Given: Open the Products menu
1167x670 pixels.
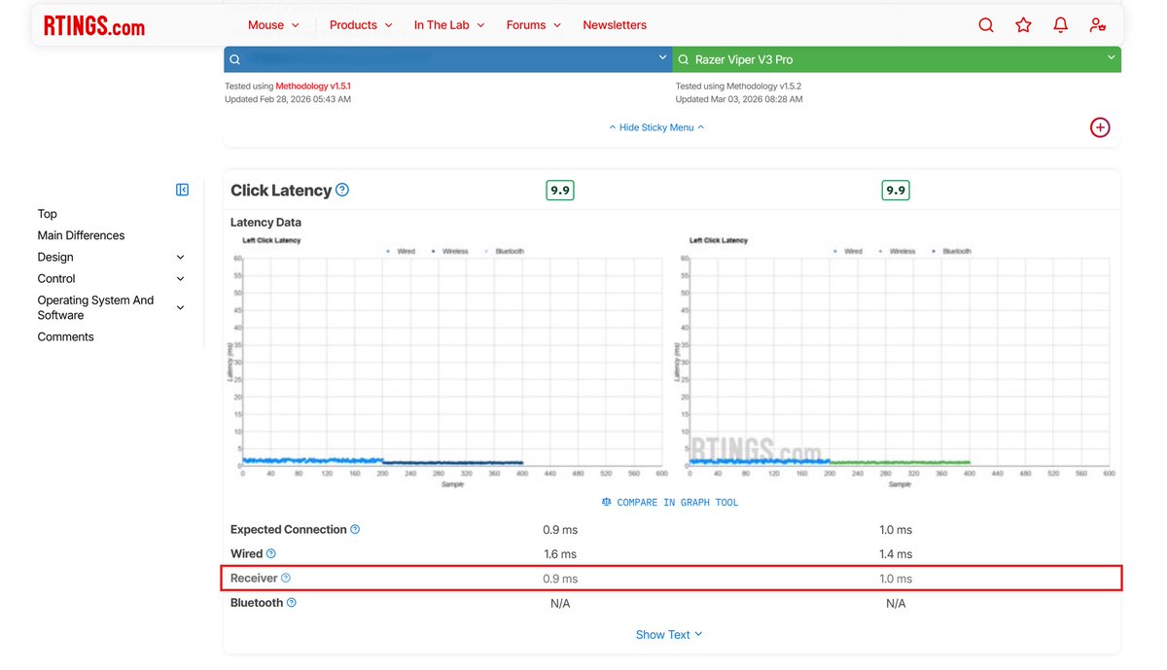Looking at the screenshot, I should point(361,25).
